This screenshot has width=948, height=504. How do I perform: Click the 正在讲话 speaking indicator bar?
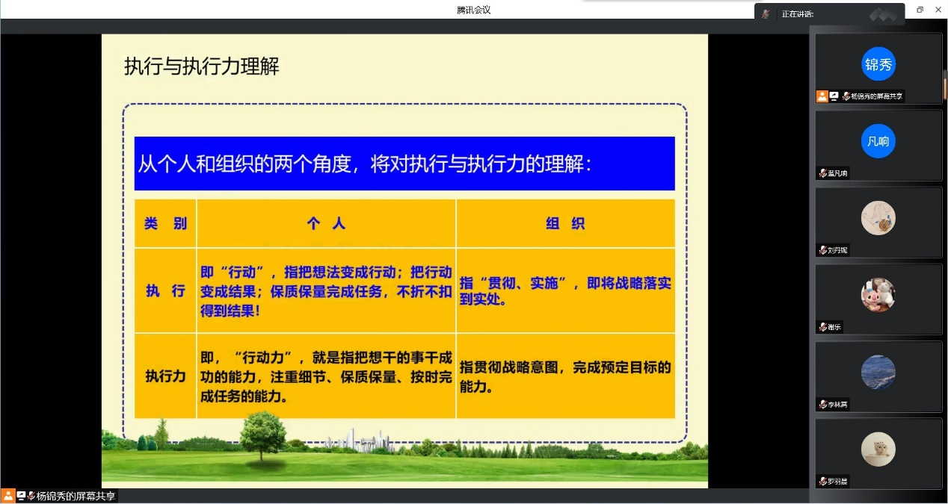pos(830,13)
